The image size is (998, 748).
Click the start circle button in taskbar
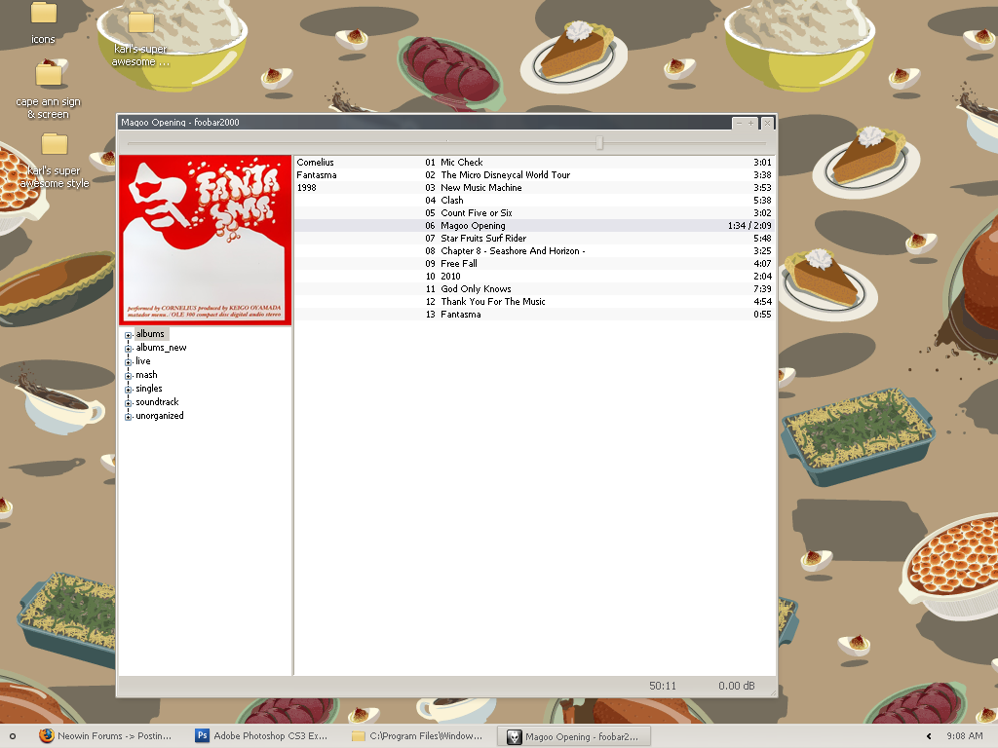click(x=12, y=736)
